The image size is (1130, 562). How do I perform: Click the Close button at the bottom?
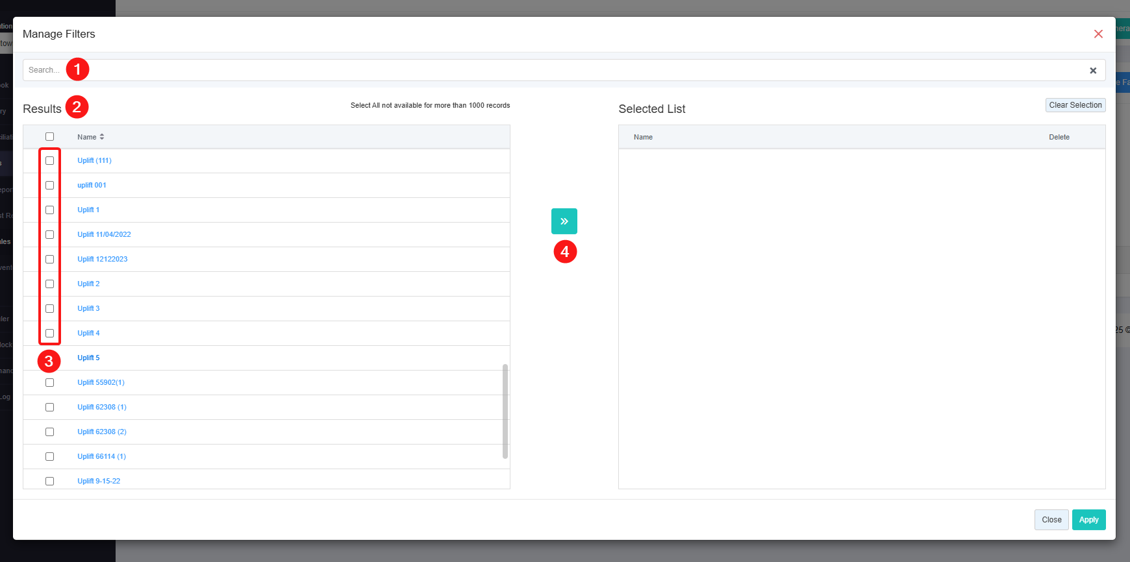[x=1051, y=520]
